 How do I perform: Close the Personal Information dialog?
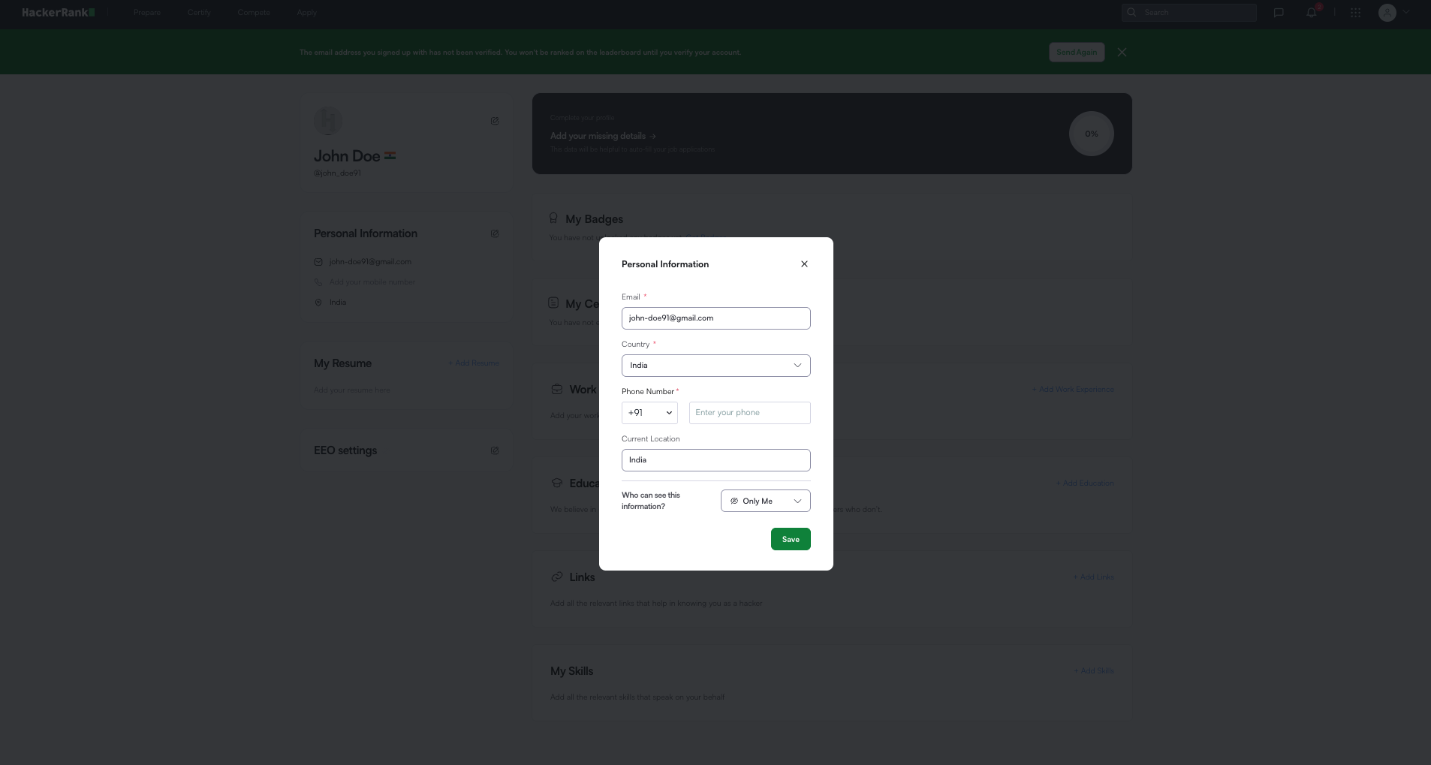pyautogui.click(x=804, y=264)
